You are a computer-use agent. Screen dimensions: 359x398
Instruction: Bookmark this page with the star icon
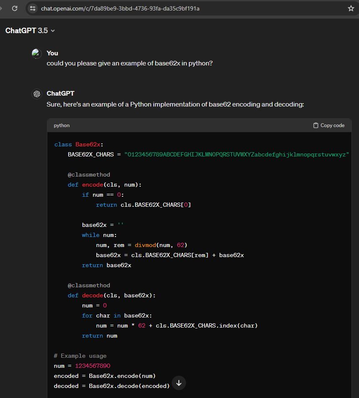click(x=351, y=8)
